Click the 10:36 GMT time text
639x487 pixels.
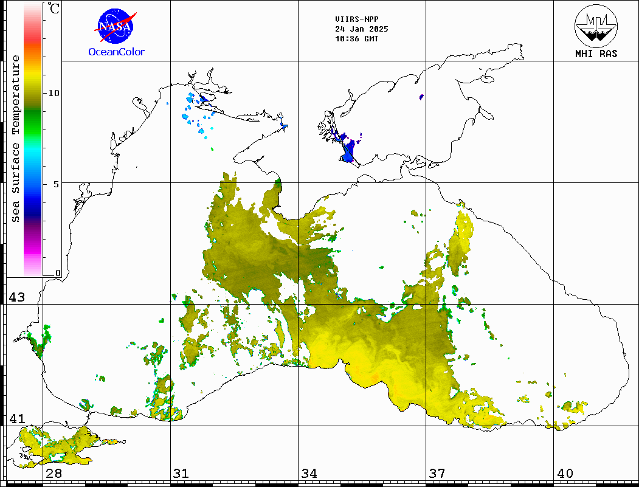pos(356,39)
